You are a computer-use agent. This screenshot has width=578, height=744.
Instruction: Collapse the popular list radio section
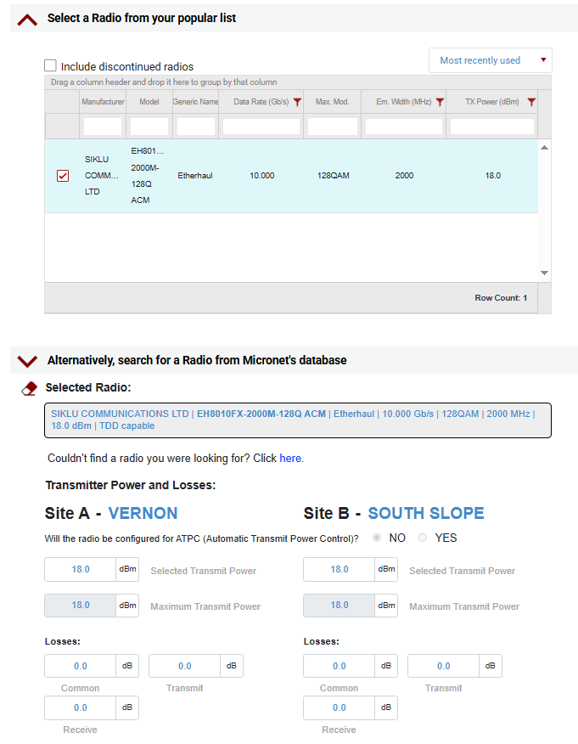[27, 19]
